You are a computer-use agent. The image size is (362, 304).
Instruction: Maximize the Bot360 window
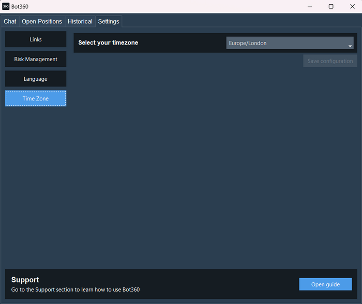point(331,6)
